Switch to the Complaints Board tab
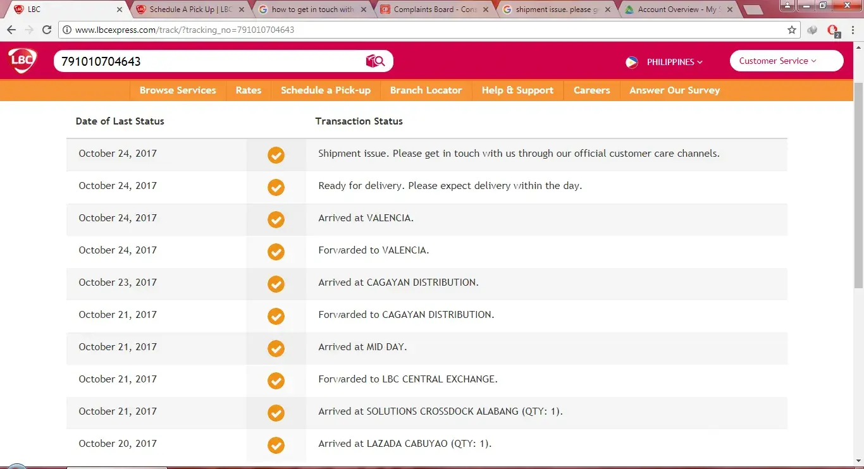Image resolution: width=864 pixels, height=469 pixels. tap(434, 9)
